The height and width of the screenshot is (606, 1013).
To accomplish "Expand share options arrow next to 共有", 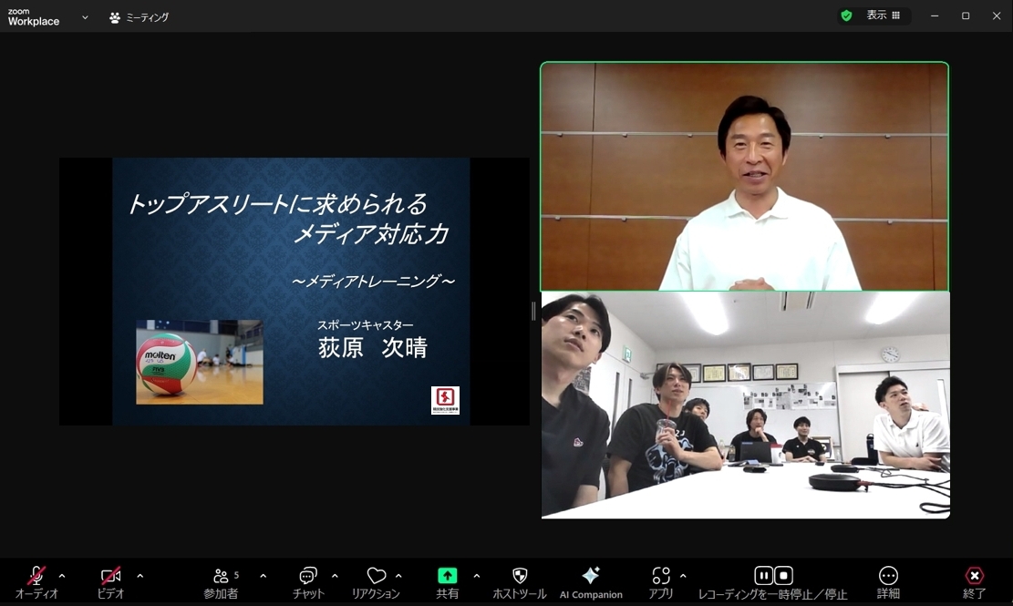I will tap(477, 576).
